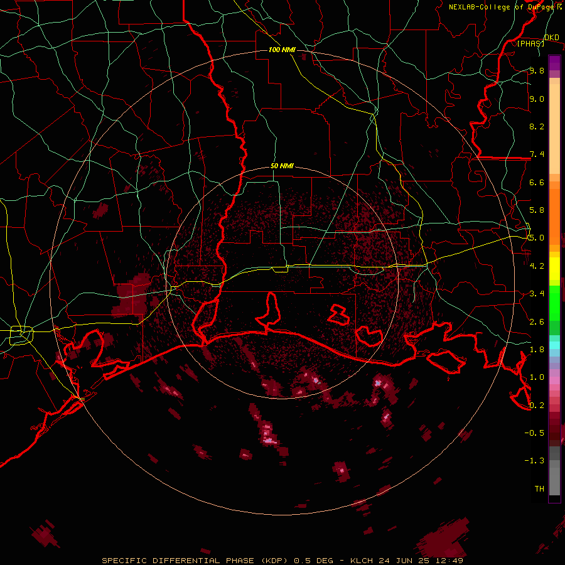Click the Specific Differential Phase caption
565x565 pixels.
coord(282,561)
